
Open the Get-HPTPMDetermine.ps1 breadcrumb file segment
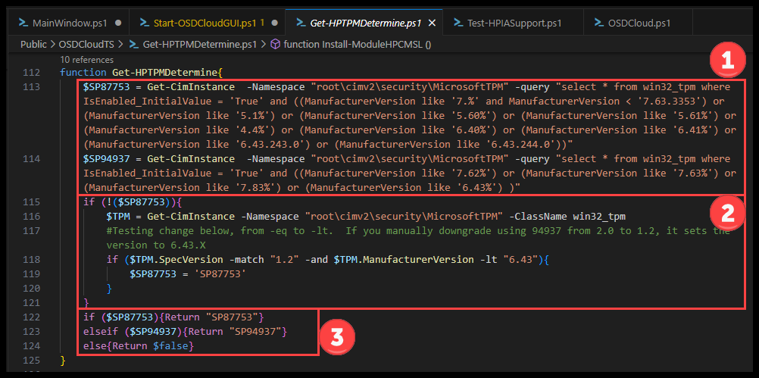pyautogui.click(x=199, y=44)
